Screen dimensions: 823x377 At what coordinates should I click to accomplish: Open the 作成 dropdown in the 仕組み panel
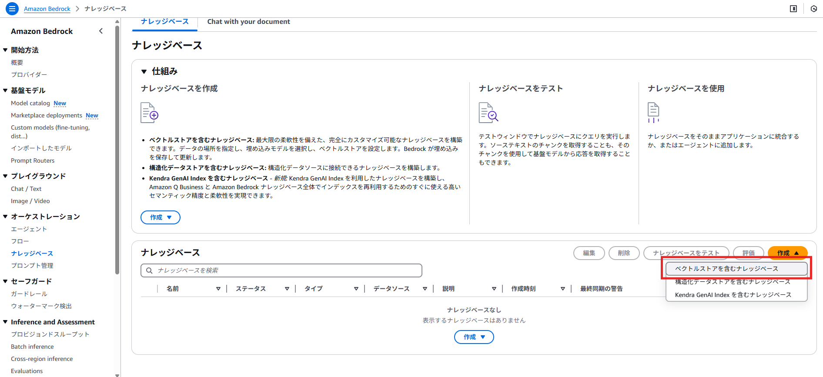(161, 217)
